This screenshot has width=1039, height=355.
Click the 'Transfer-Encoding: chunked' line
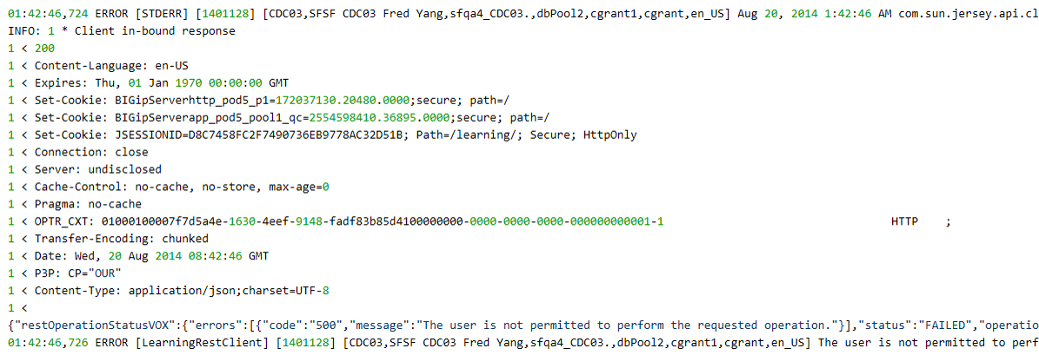tap(108, 238)
